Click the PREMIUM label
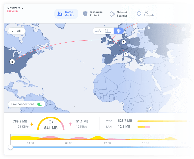 click(13, 11)
